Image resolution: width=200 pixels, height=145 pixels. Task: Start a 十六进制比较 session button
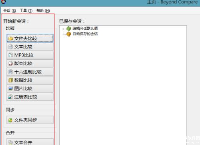pos(30,72)
